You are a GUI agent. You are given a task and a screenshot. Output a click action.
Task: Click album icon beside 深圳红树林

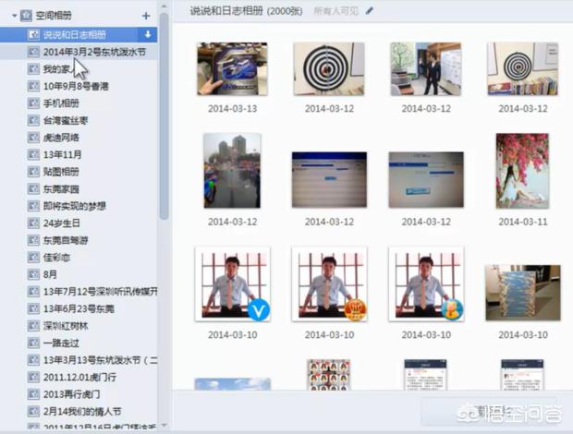click(33, 326)
